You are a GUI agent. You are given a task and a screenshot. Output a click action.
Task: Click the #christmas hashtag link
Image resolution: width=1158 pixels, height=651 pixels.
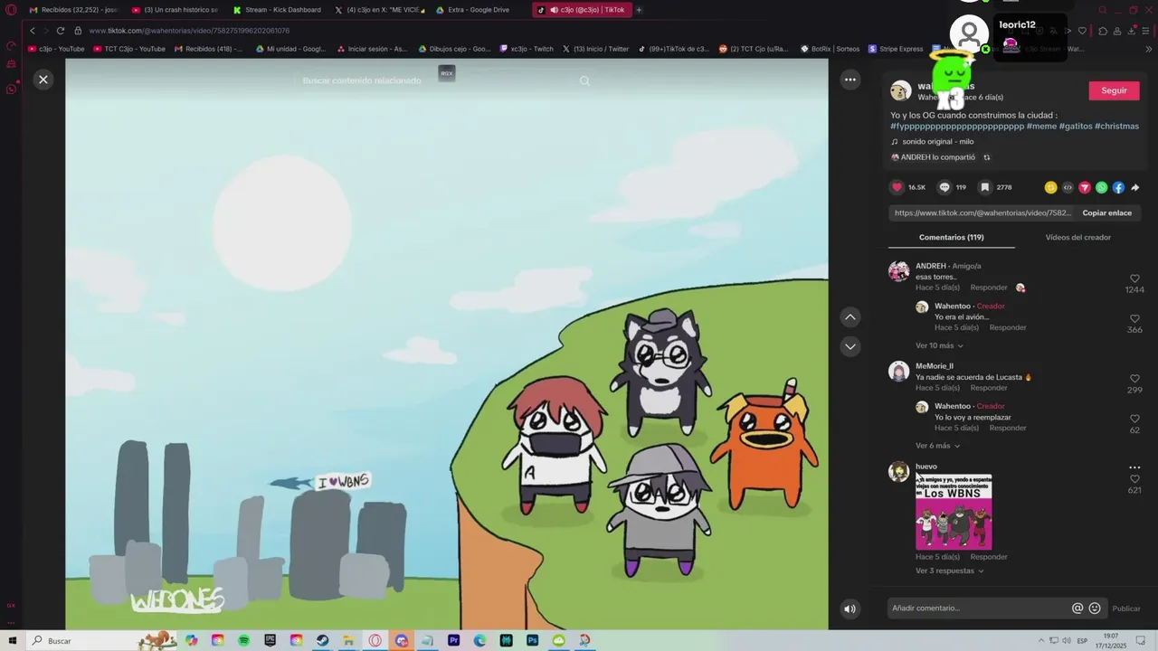coord(1116,127)
